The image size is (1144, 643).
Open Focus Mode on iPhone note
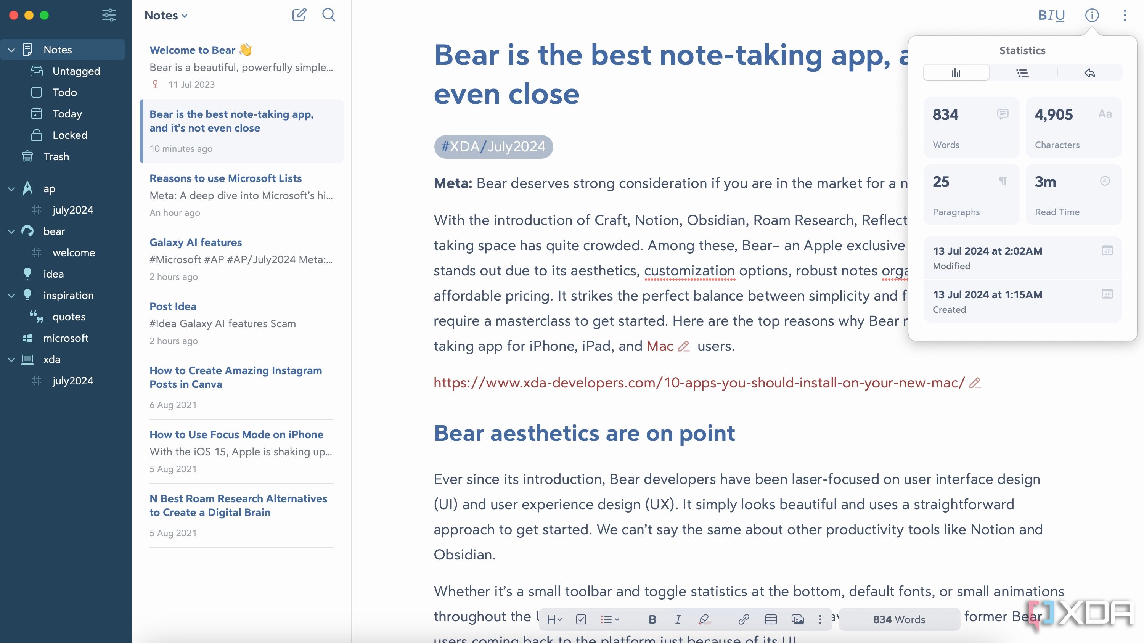pos(242,451)
